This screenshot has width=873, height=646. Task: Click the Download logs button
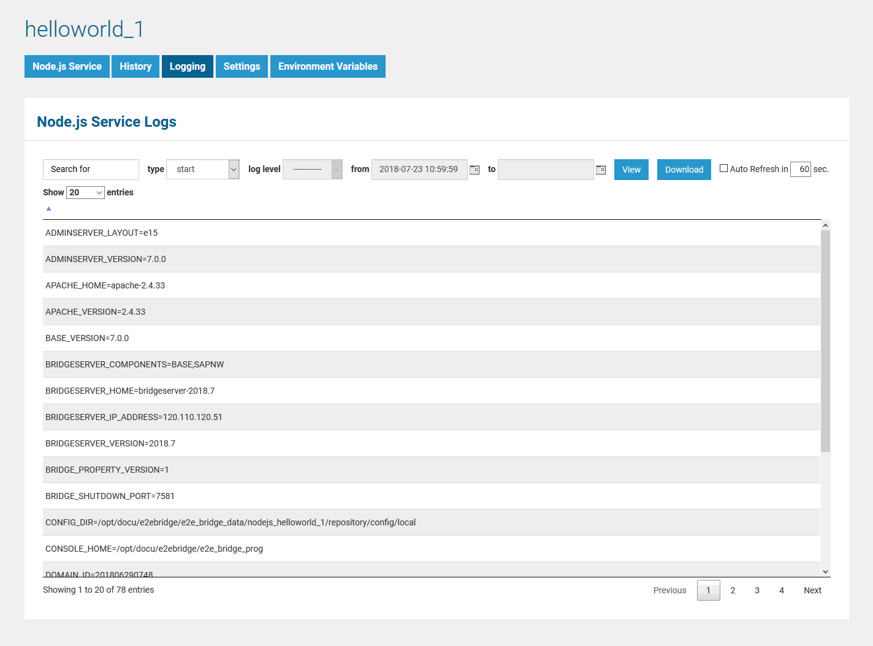pos(684,170)
